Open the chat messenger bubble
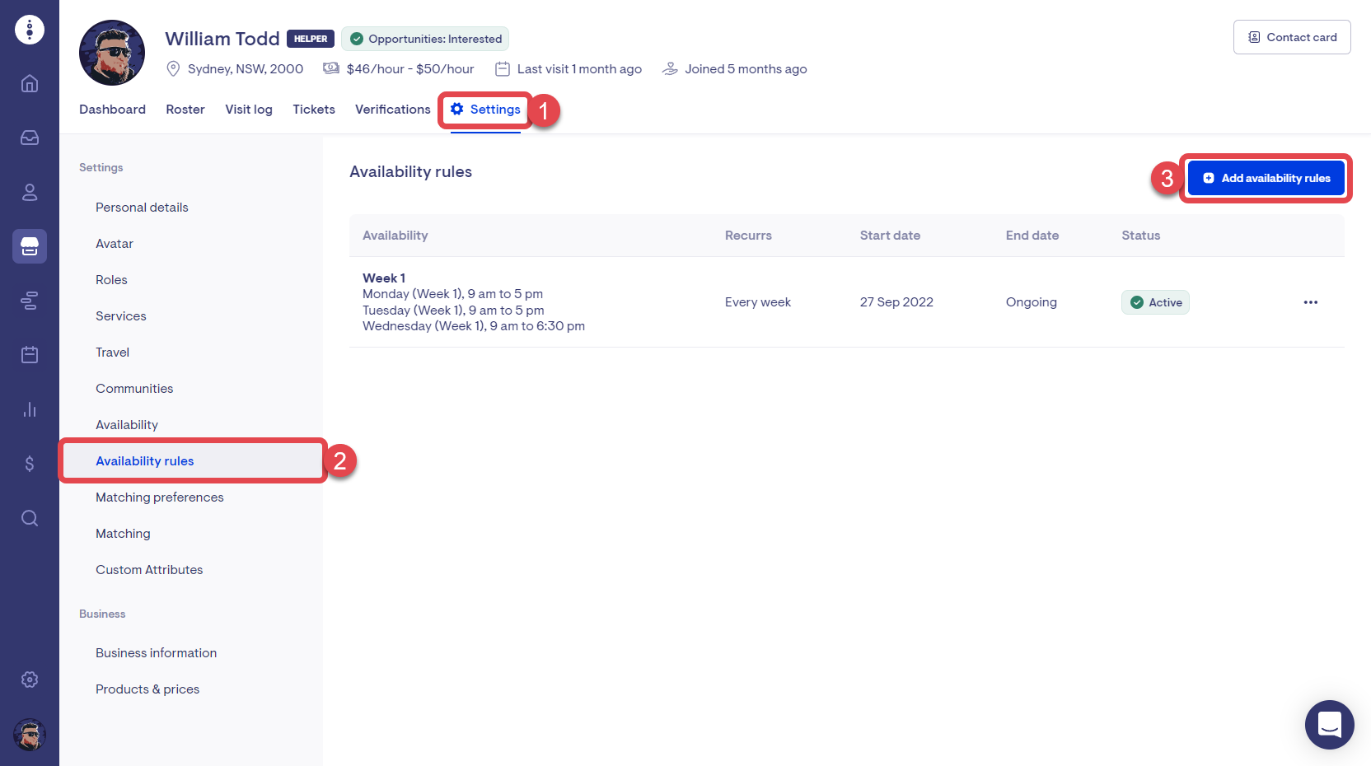Image resolution: width=1371 pixels, height=766 pixels. point(1329,725)
